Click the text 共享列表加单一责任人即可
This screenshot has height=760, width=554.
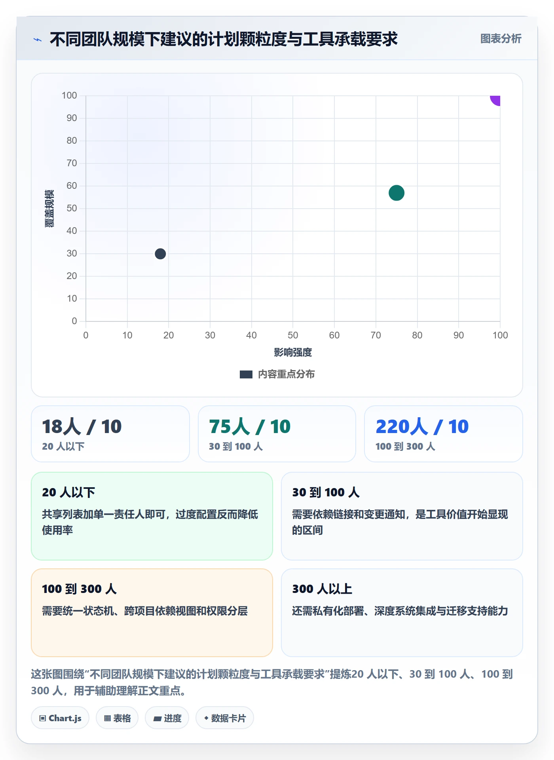pos(104,514)
